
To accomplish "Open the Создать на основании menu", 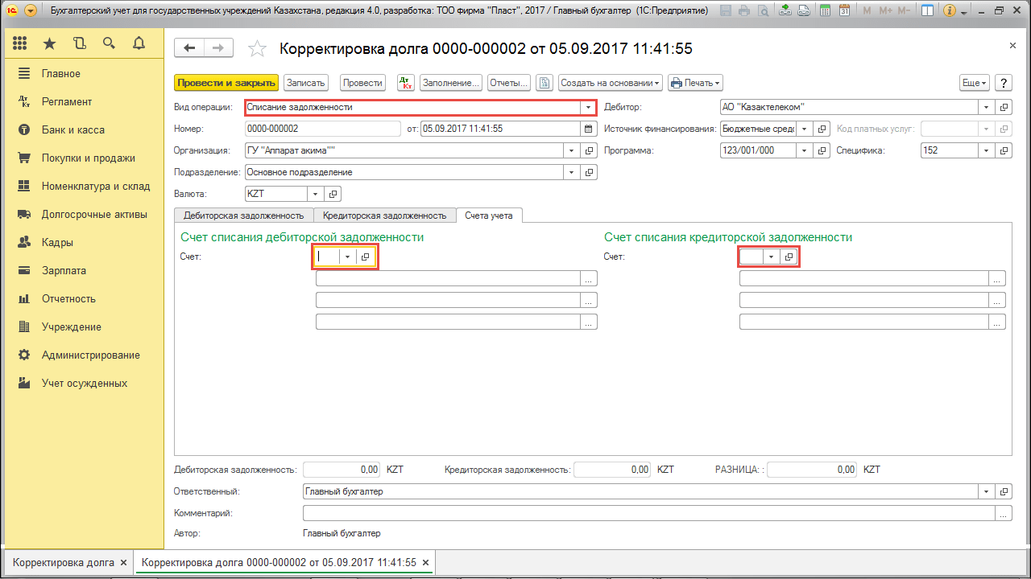I will point(610,83).
